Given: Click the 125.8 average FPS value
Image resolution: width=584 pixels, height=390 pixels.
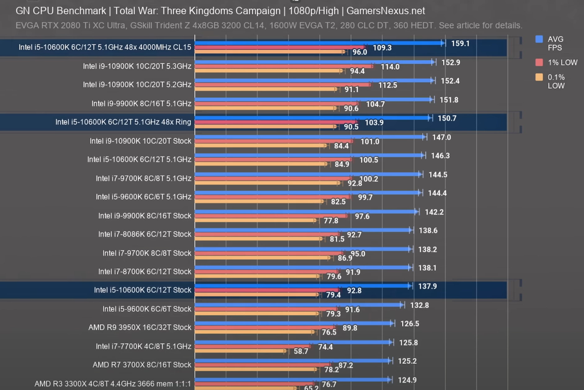Looking at the screenshot, I should (408, 343).
